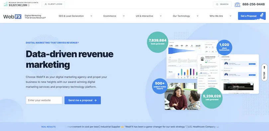Open the UX & Interactive menu
The width and height of the screenshot is (269, 131).
tap(144, 16)
